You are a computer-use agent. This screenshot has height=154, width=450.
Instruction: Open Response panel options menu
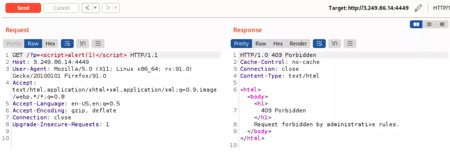[350, 43]
